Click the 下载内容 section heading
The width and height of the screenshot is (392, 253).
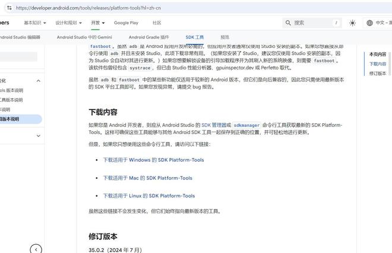tap(103, 112)
